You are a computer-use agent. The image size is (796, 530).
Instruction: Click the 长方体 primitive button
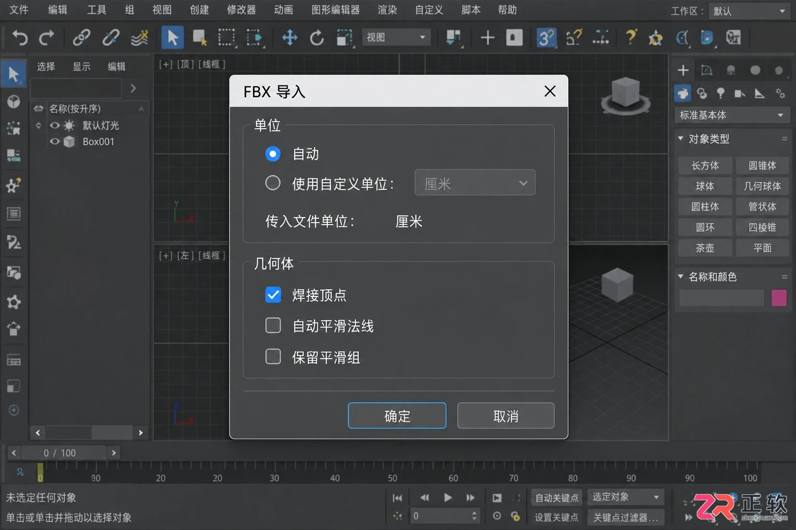pos(705,166)
